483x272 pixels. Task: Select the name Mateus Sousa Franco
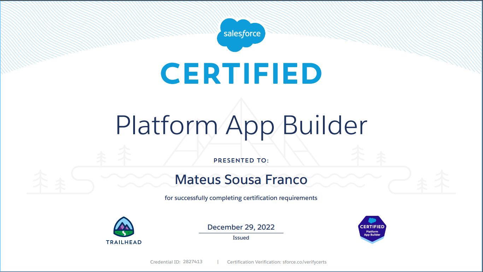coord(241,179)
